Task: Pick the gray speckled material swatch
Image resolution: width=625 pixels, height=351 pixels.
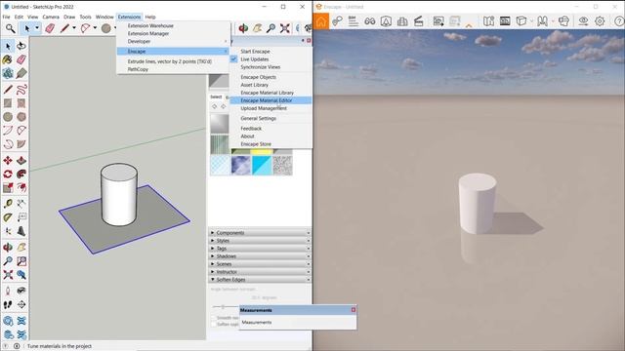Action: (x=282, y=165)
